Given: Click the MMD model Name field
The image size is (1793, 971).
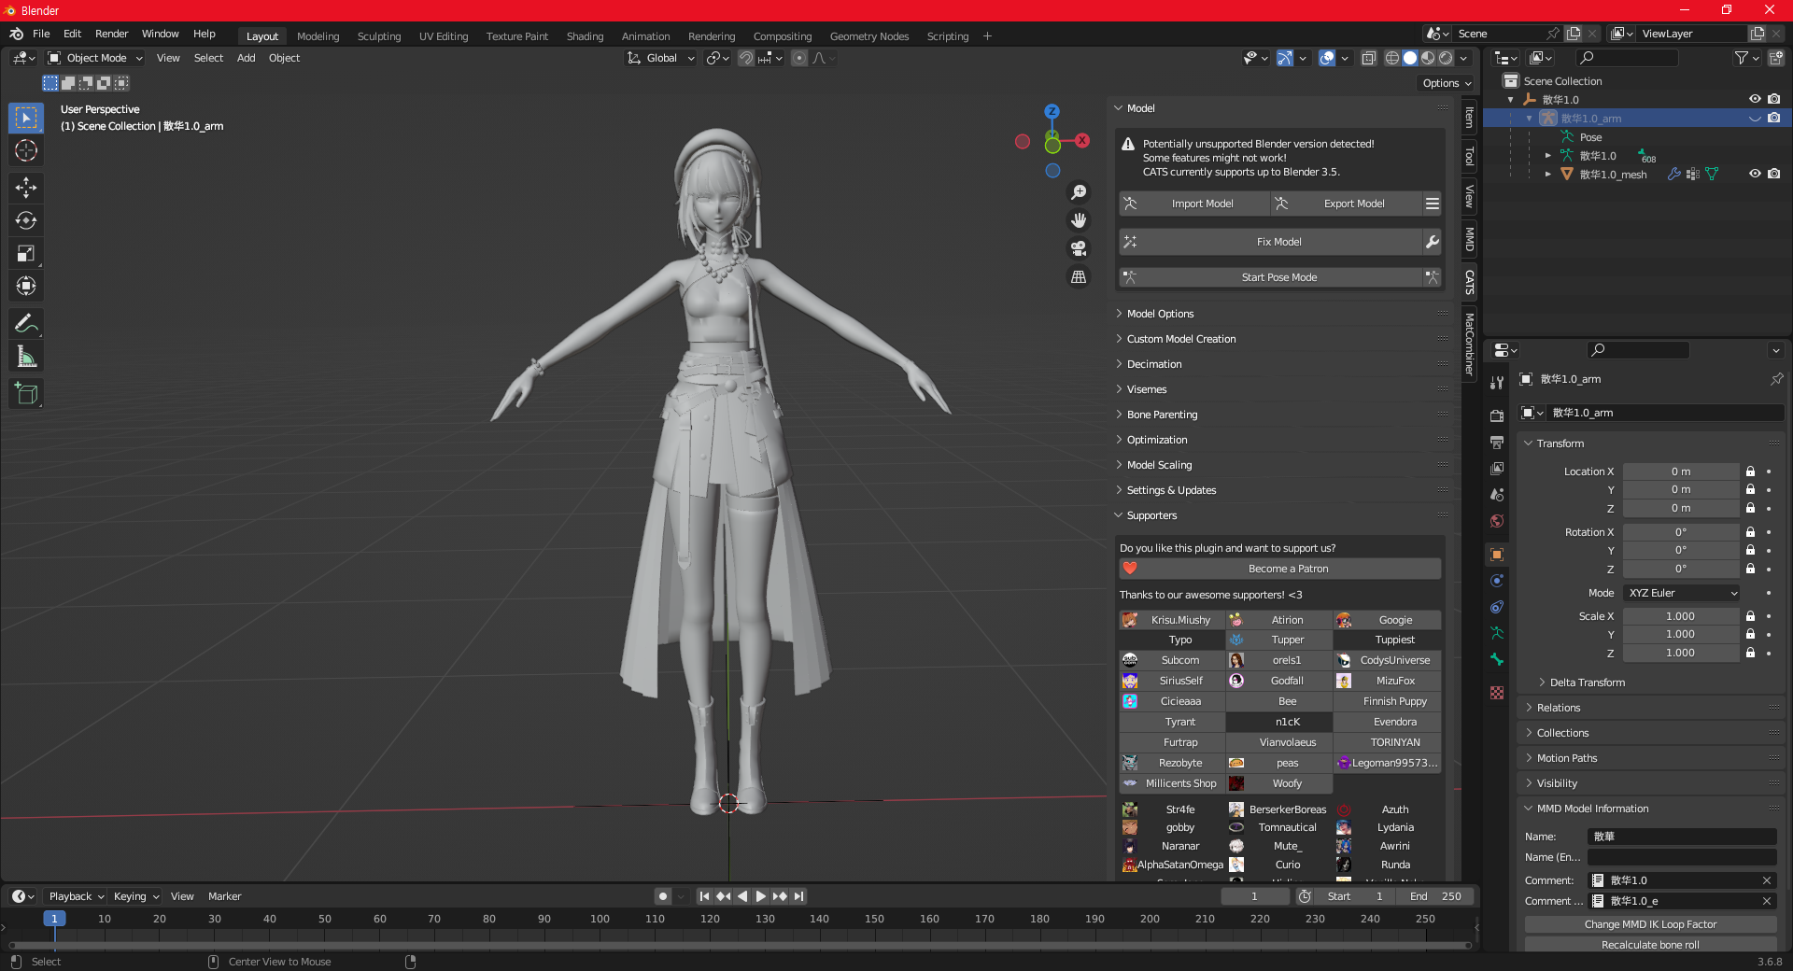Looking at the screenshot, I should [x=1681, y=837].
